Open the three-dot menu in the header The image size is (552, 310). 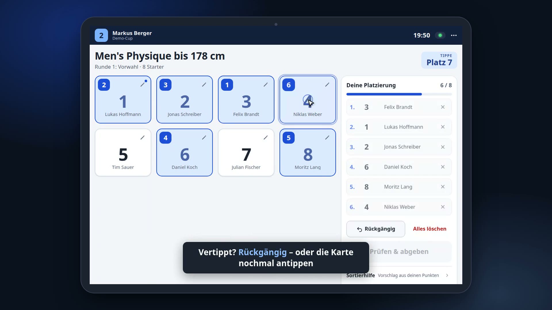tap(454, 35)
